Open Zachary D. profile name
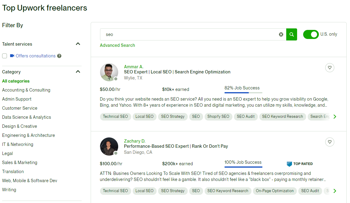The height and width of the screenshot is (203, 350). click(134, 141)
